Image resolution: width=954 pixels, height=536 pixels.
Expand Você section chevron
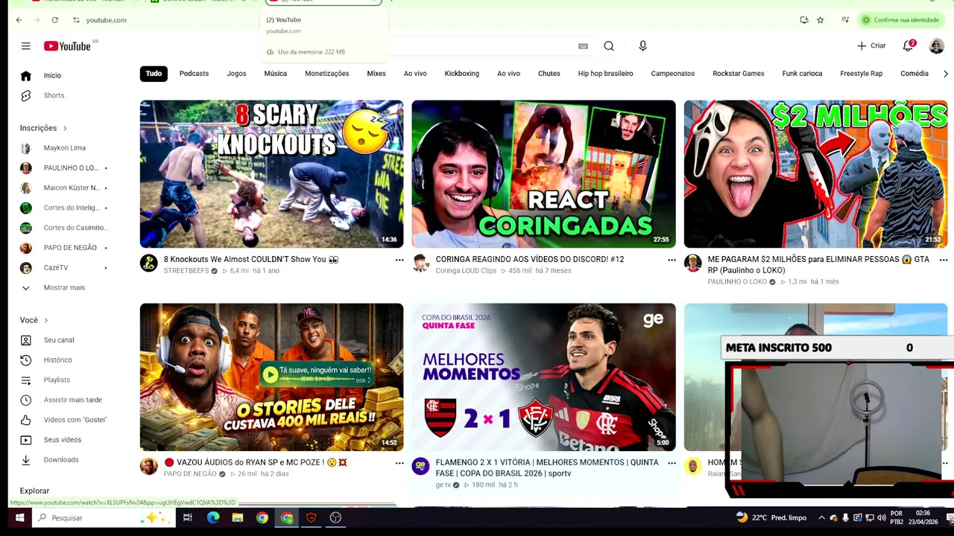[45, 320]
